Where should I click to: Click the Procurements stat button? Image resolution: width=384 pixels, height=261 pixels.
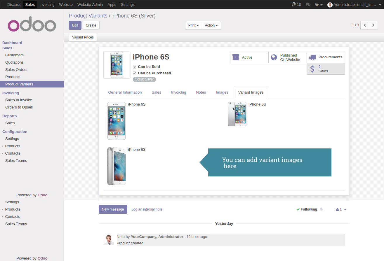[x=326, y=57]
